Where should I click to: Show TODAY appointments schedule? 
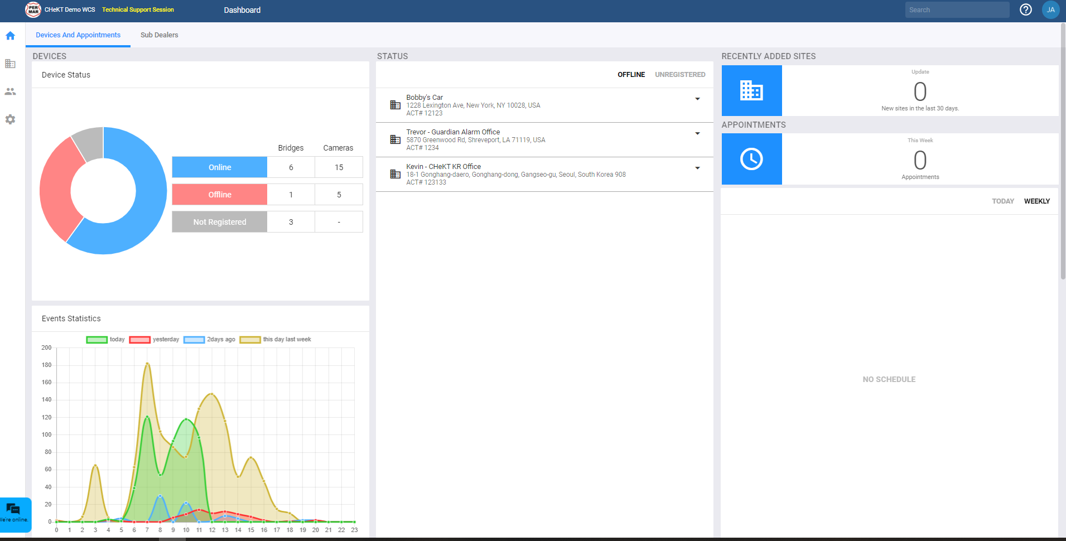coord(1002,201)
